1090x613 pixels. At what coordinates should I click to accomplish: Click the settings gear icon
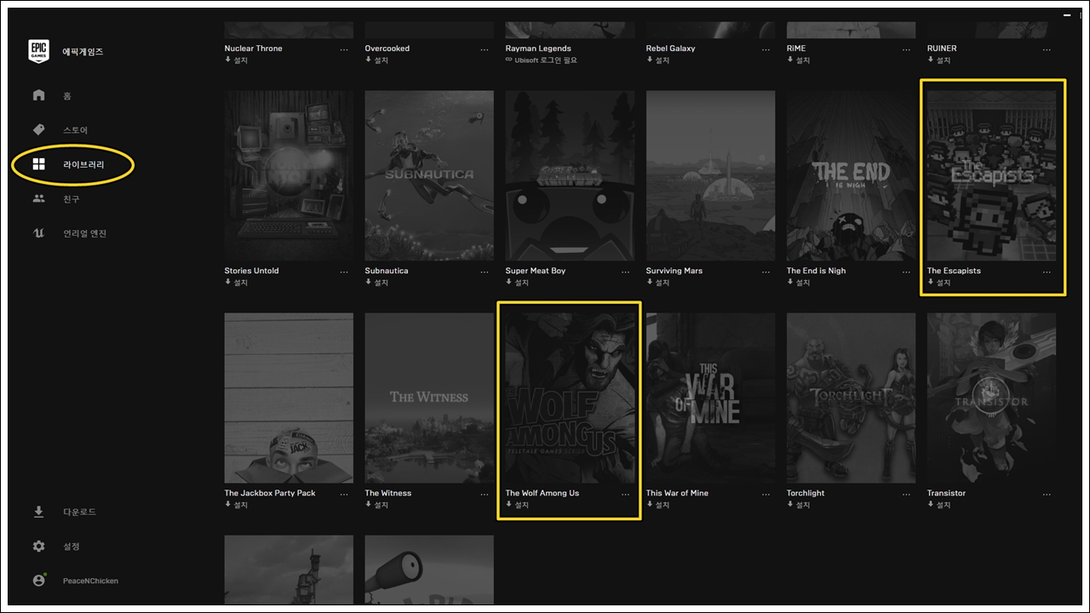38,546
